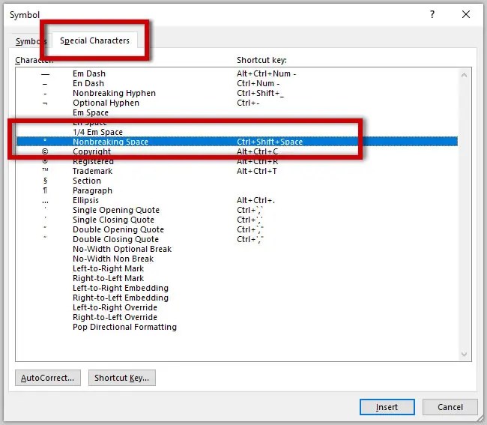Select the En Dash row
This screenshot has width=487, height=425.
pos(237,83)
